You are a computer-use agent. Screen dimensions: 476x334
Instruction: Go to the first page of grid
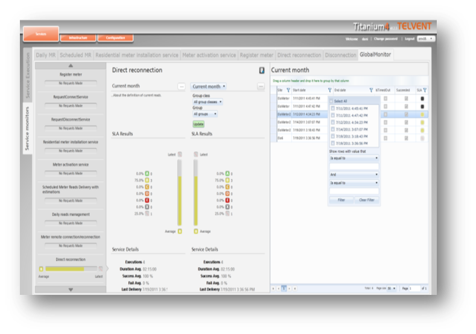(273, 289)
